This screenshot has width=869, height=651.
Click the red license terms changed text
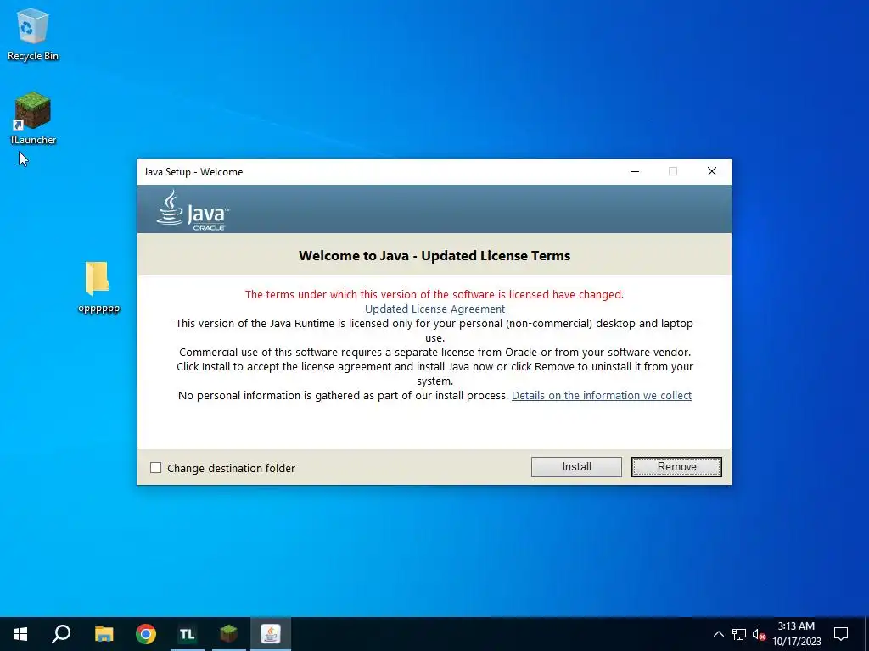[x=434, y=294]
